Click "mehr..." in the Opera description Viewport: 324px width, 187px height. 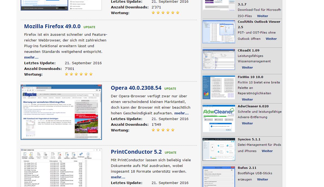pyautogui.click(x=181, y=113)
